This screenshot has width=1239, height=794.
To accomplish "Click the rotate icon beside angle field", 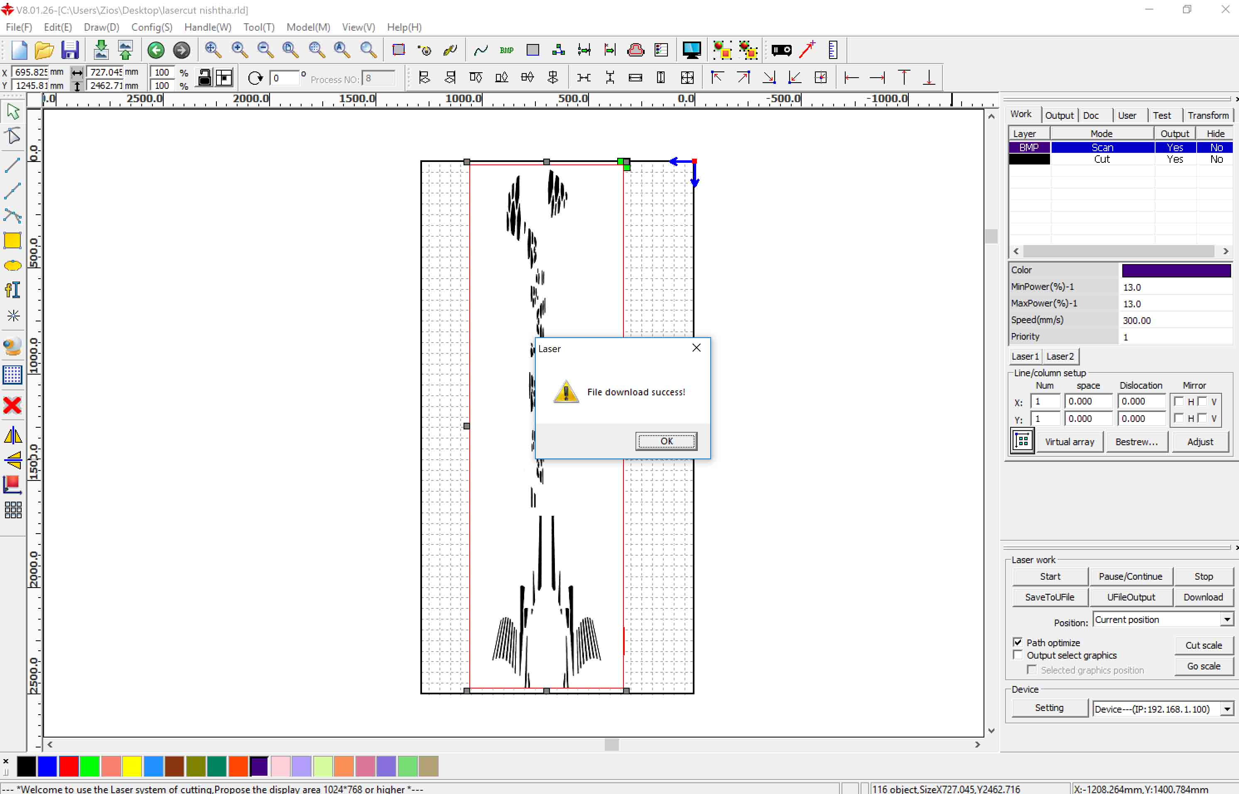I will [x=255, y=78].
